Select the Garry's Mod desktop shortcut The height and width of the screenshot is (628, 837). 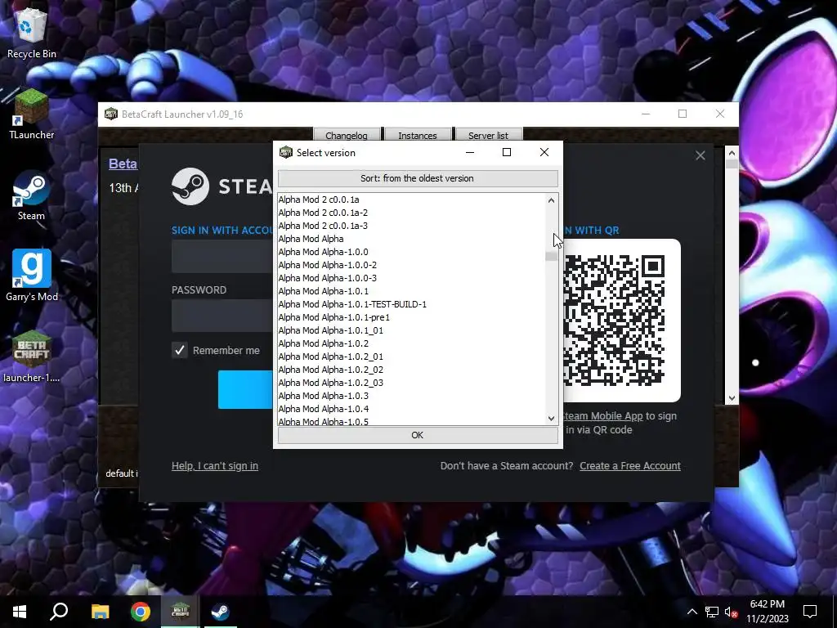tap(32, 276)
